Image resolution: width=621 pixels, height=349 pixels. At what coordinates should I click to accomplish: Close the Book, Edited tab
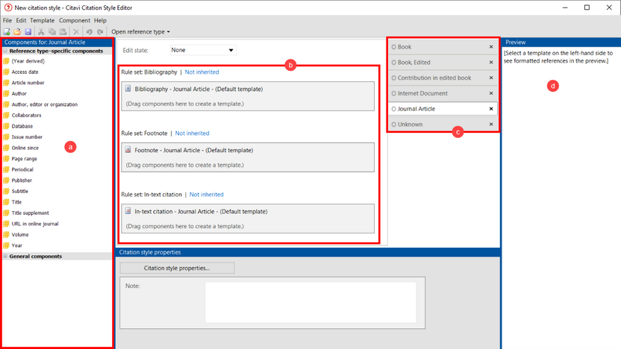[491, 62]
